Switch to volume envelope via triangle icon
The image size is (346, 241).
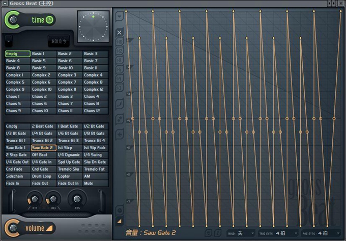(x=120, y=221)
